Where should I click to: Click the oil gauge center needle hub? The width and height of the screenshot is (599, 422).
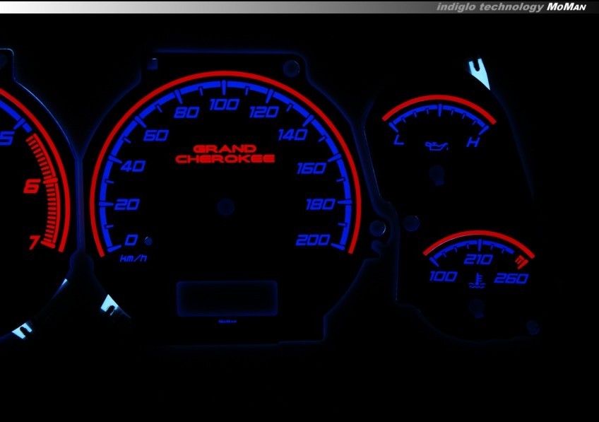(x=438, y=172)
